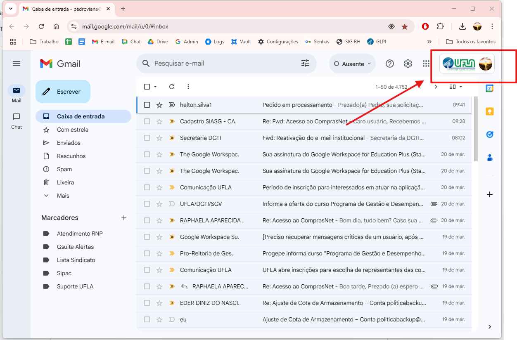The width and height of the screenshot is (517, 340).
Task: Expand the Mais folders list
Action: 63,196
